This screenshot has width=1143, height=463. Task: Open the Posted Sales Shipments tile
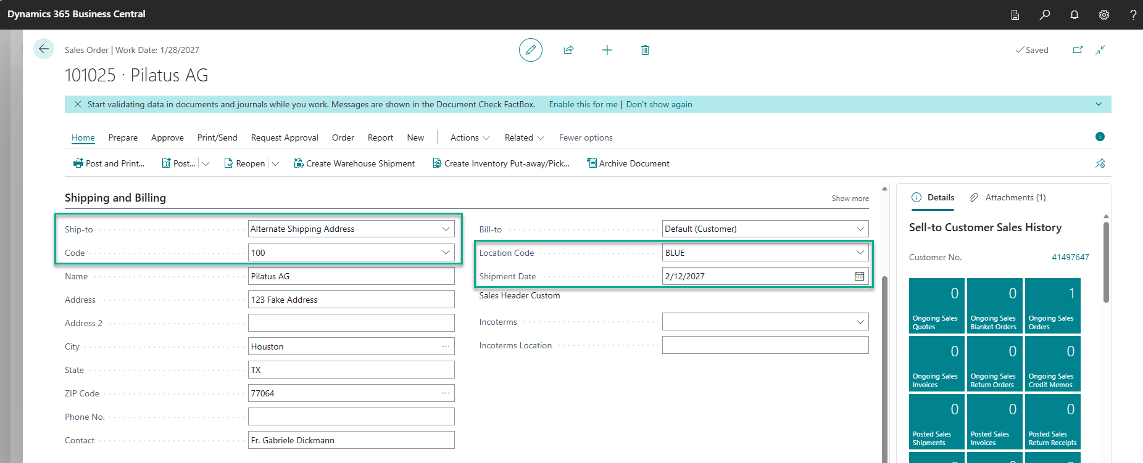[x=937, y=422]
